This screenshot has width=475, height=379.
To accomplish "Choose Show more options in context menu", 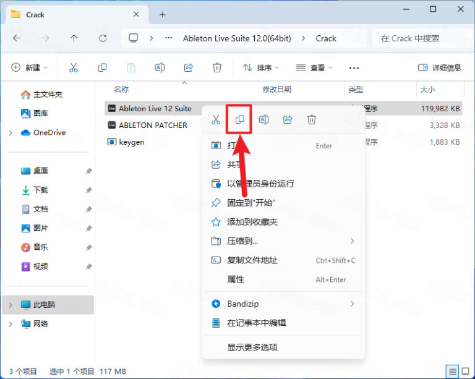I will (252, 347).
